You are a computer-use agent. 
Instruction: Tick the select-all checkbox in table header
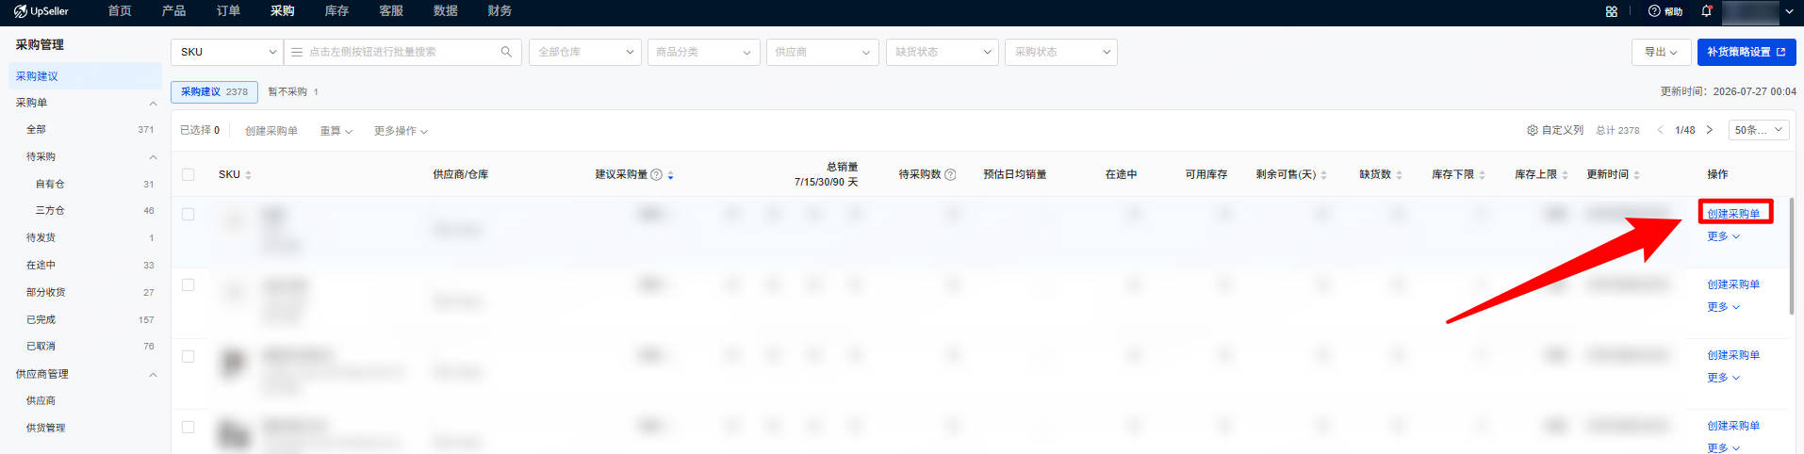tap(189, 174)
